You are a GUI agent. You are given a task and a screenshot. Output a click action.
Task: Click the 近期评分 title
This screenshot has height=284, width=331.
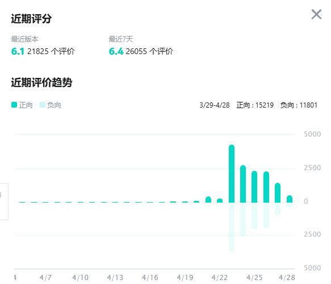point(31,19)
